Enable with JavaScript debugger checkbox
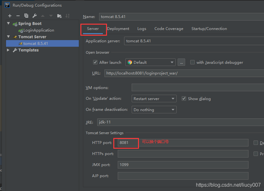 click(192, 62)
